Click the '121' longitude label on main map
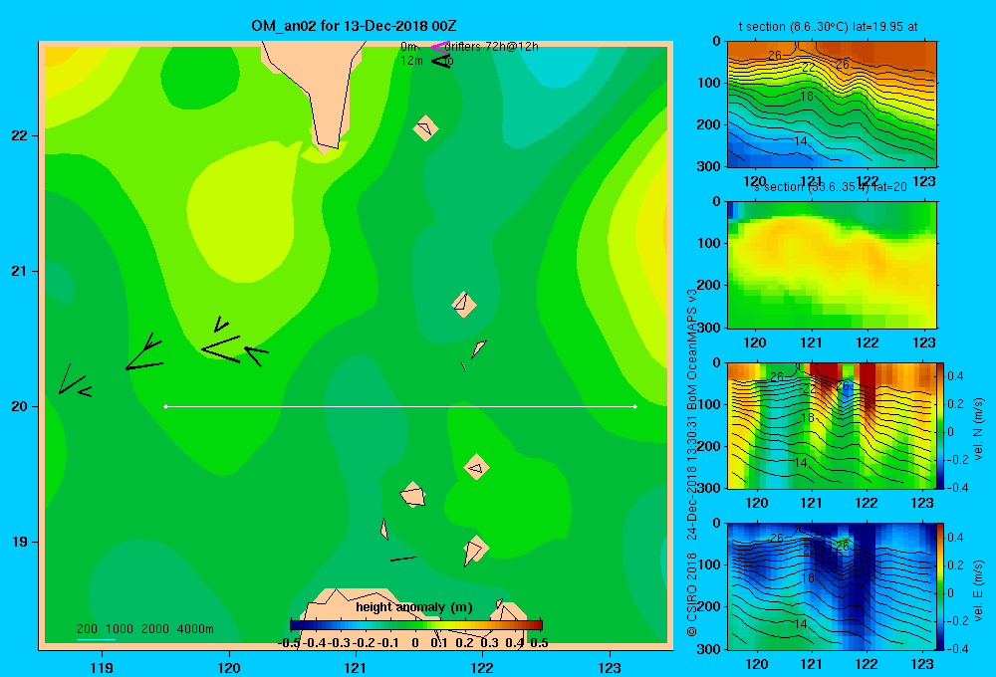The width and height of the screenshot is (996, 677). [356, 667]
